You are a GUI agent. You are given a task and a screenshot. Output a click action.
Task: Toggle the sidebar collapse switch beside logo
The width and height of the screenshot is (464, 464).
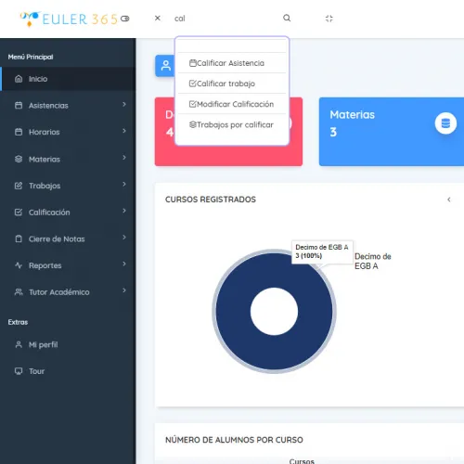[x=125, y=19]
